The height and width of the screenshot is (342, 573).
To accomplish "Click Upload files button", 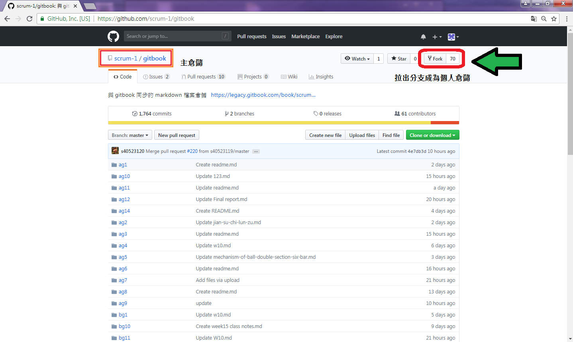I will click(362, 135).
